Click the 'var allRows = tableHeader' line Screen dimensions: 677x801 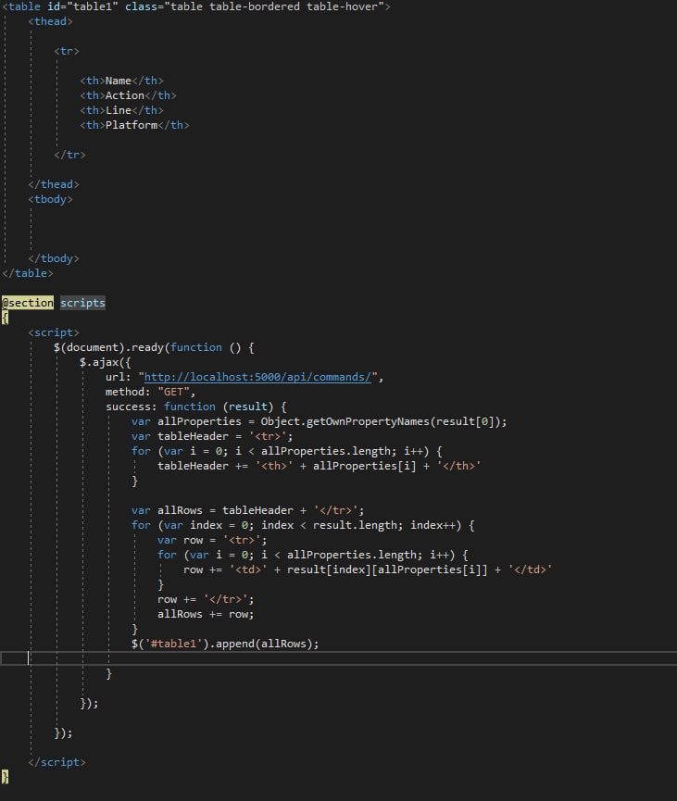248,510
